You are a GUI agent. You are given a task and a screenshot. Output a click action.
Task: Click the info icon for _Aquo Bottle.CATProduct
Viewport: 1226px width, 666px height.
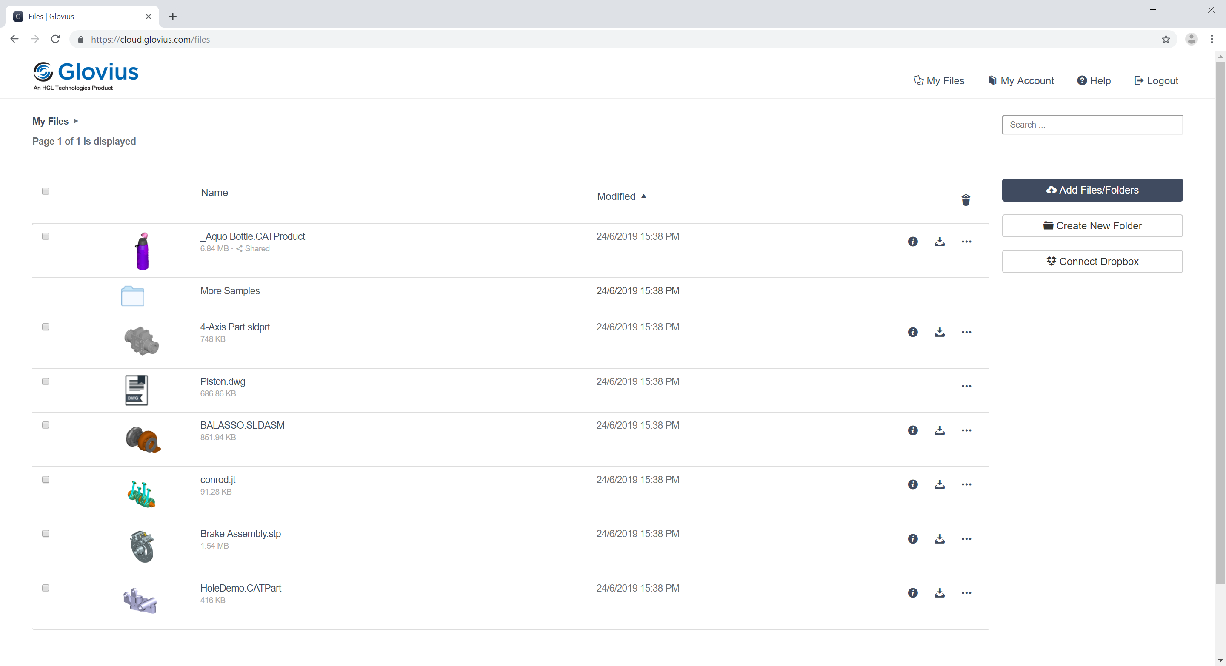click(x=912, y=242)
